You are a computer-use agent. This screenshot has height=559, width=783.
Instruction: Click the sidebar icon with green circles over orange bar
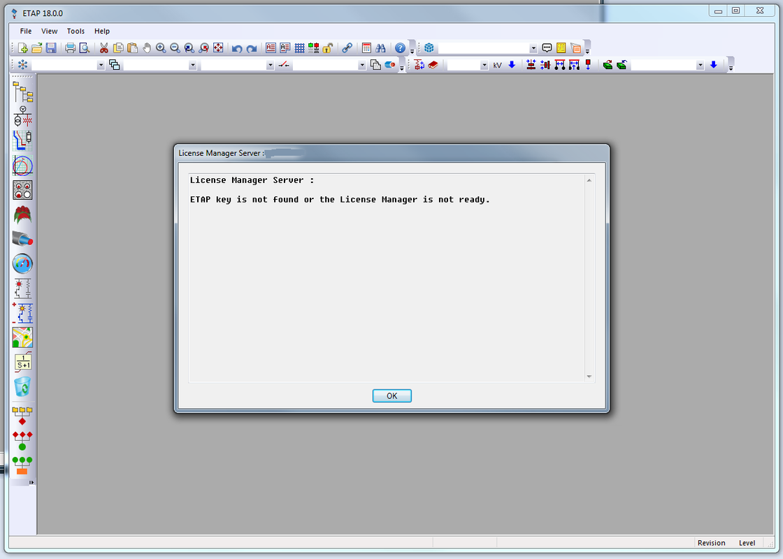click(x=22, y=465)
